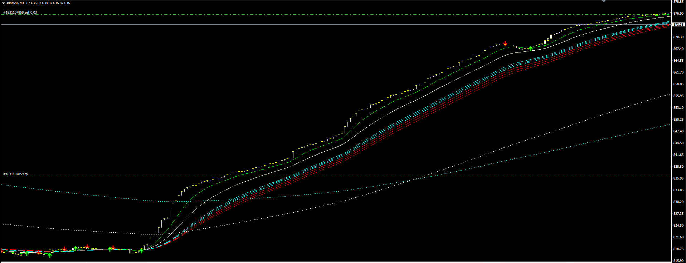Click the 876.00 price scale label
This screenshot has height=263, width=686.
678,14
